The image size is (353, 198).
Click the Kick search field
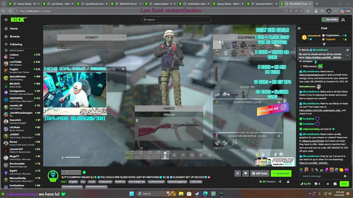point(176,20)
